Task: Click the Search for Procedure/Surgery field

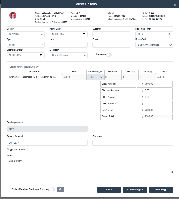Action: tap(49, 67)
